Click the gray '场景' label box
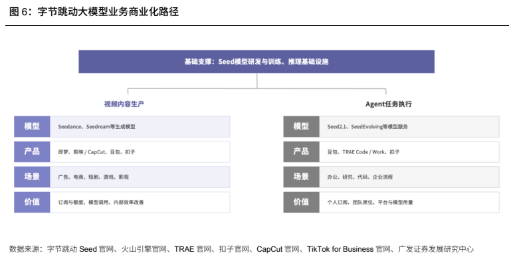This screenshot has width=509, height=263. click(301, 177)
